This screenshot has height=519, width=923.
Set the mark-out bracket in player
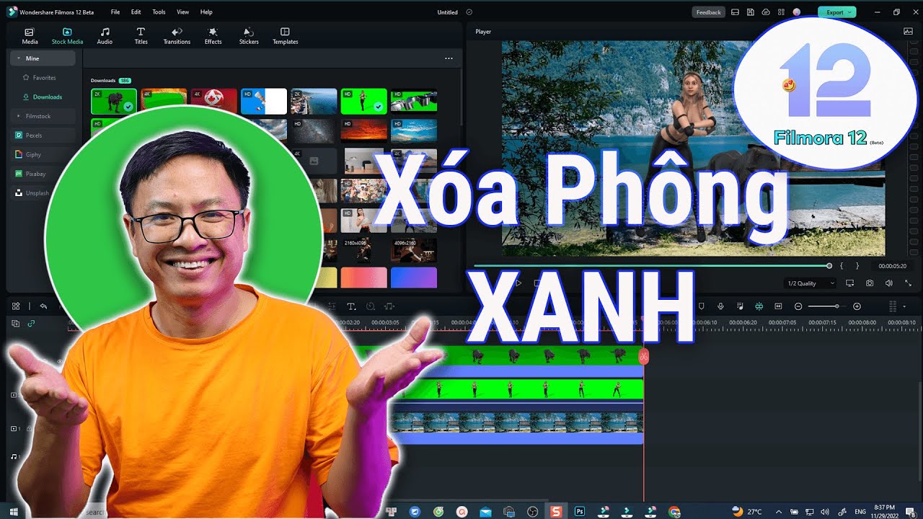(857, 266)
